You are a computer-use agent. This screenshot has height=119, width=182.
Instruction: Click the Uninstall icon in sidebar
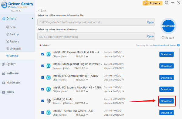(x=8, y=49)
